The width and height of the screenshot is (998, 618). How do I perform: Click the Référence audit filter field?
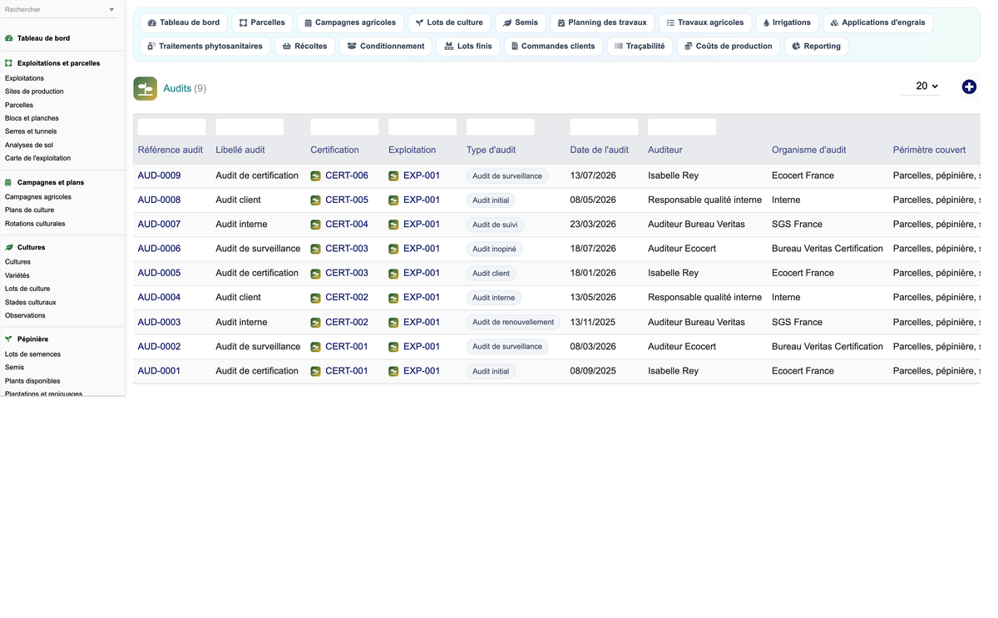point(171,127)
